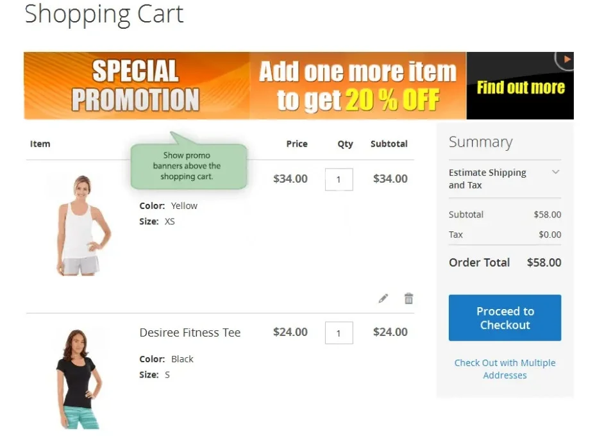Screen dimensions: 595x436
Task: Click the play arrow icon on banner
Action: tap(567, 59)
